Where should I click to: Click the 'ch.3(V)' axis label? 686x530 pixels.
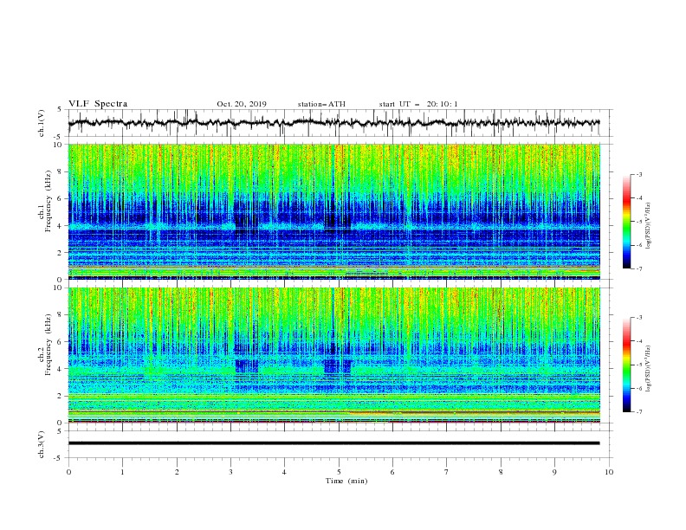tap(42, 444)
